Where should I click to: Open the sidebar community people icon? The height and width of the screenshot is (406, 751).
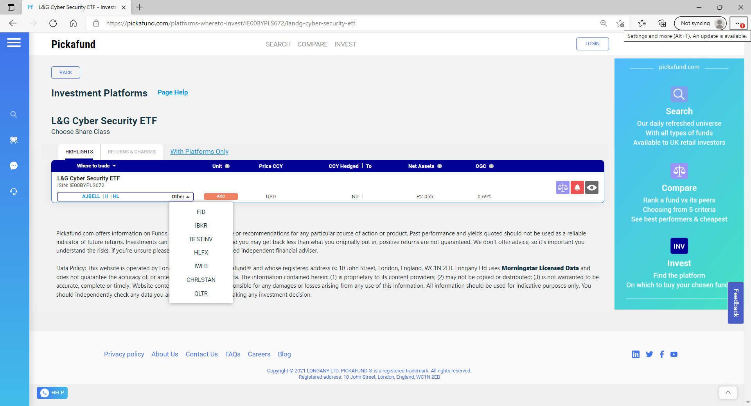point(14,140)
